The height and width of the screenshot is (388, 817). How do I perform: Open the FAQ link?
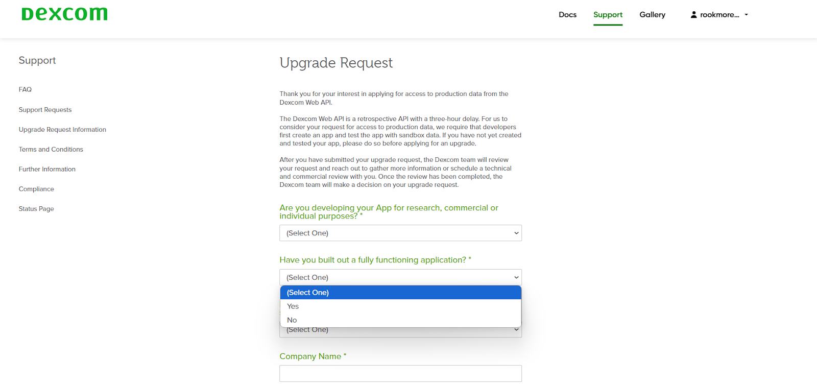pos(25,89)
